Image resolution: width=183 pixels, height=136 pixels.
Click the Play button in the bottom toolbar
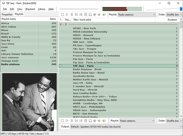click(x=67, y=121)
